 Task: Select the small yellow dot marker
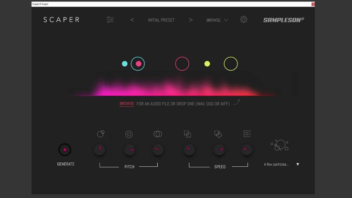[x=207, y=64]
